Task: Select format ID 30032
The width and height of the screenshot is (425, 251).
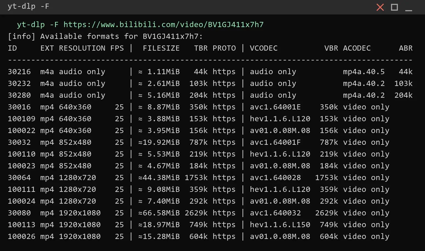Action: 19,142
